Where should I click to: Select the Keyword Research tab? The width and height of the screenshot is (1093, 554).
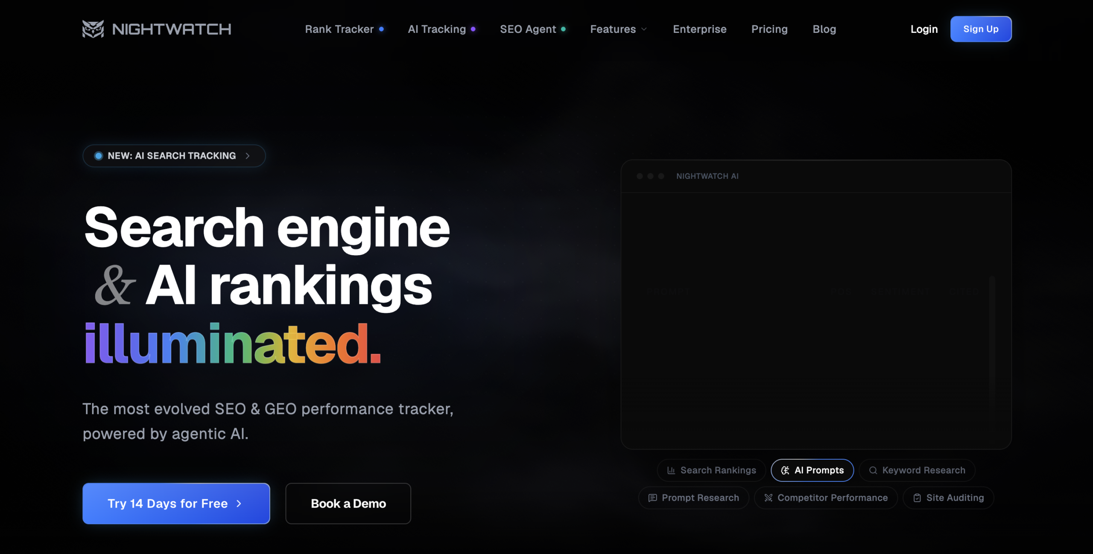[x=917, y=470]
